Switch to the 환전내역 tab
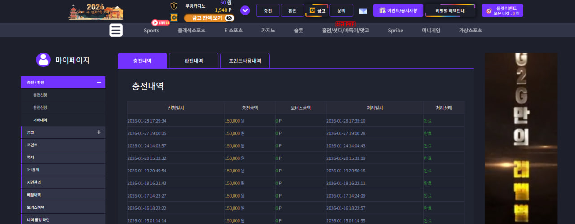This screenshot has height=224, width=575. [194, 61]
